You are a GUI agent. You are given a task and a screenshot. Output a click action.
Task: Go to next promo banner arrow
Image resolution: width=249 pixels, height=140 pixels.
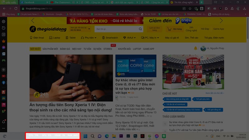point(221,21)
